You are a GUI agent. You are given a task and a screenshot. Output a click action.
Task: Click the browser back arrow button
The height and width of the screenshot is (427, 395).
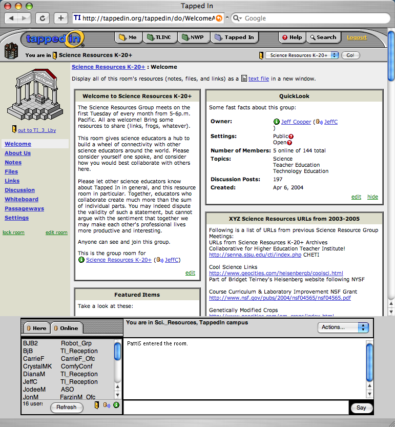click(x=12, y=18)
